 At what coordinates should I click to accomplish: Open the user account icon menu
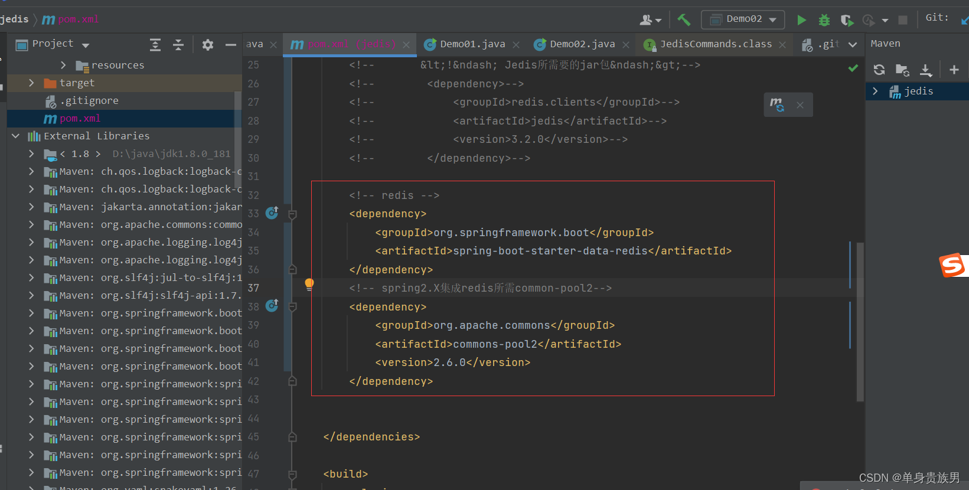click(650, 20)
